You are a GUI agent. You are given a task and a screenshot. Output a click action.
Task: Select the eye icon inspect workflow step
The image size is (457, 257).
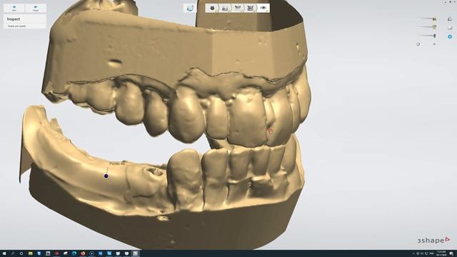pos(263,8)
